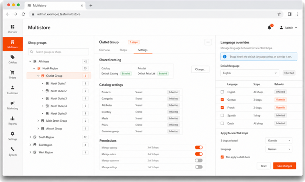Click the site lock icon in address bar
The image size is (305, 182).
tap(33, 14)
